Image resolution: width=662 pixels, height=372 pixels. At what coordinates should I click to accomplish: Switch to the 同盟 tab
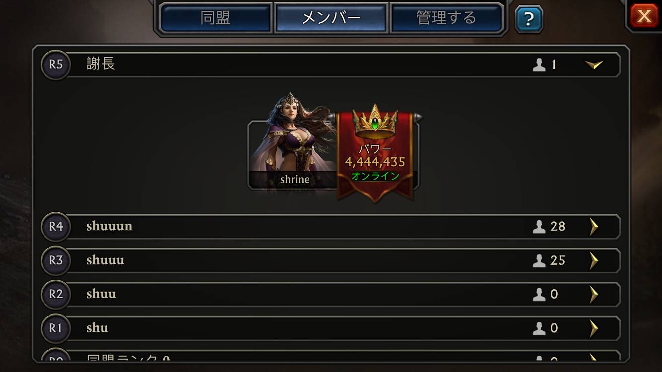click(215, 18)
